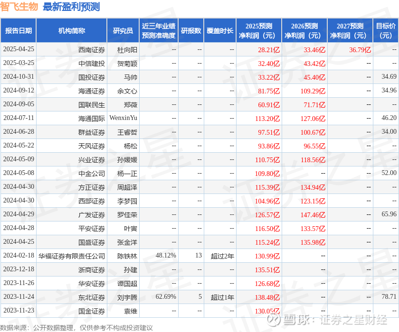Select the 2025预测净利润 column header
Screen dimensions: 399x332
click(259, 30)
